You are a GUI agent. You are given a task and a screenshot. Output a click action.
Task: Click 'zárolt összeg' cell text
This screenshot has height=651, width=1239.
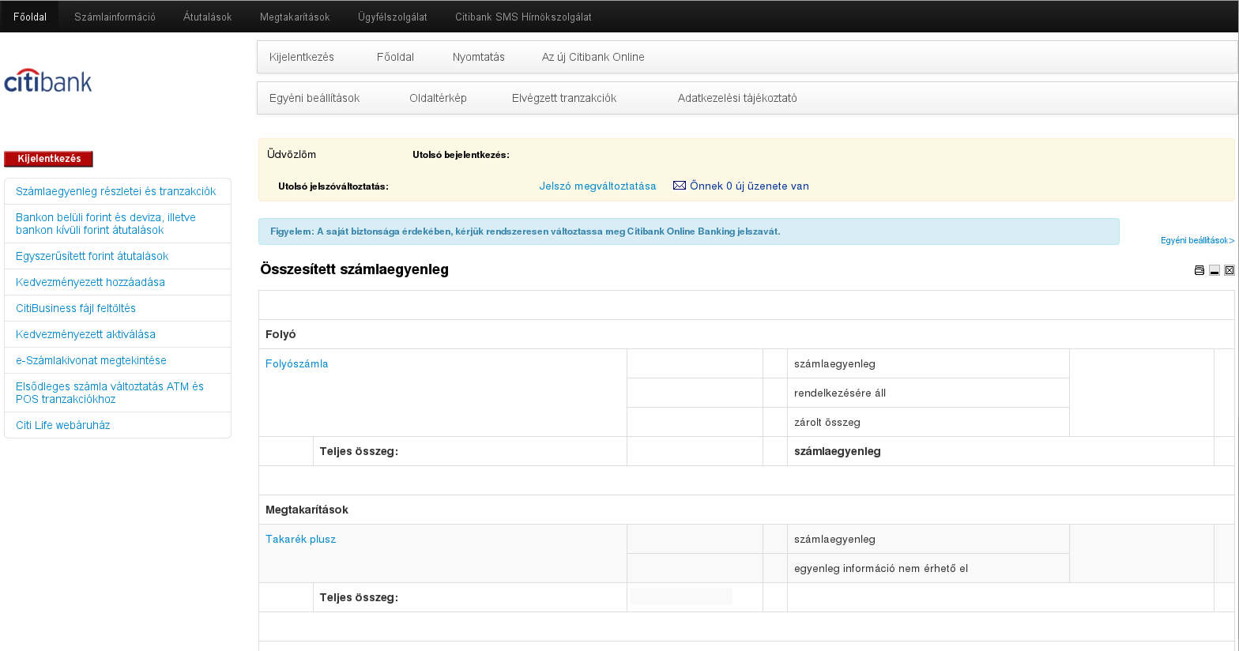click(x=827, y=422)
